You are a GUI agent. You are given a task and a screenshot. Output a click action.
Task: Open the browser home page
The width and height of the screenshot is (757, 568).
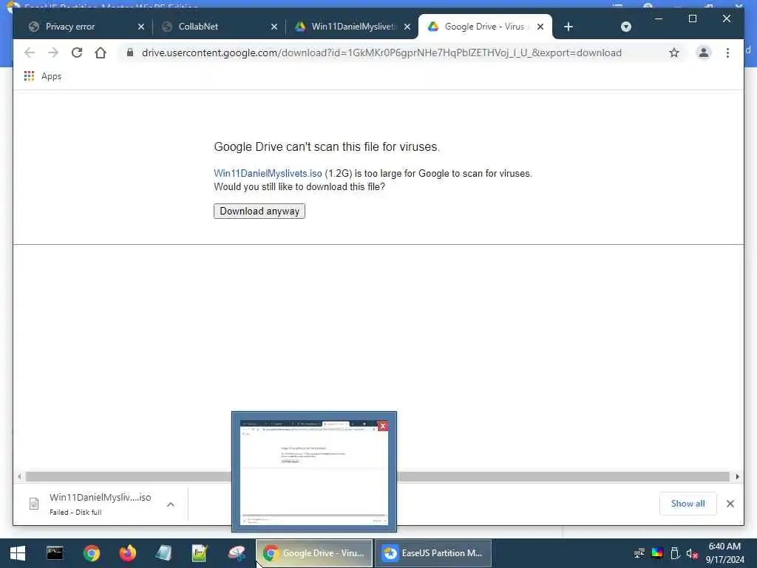(x=101, y=53)
